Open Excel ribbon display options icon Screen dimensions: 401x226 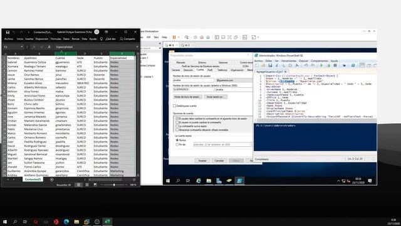coord(106,32)
